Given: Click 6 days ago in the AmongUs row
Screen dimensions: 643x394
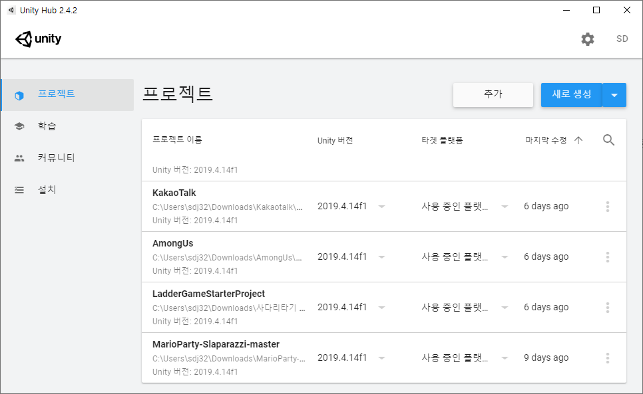Looking at the screenshot, I should [546, 256].
